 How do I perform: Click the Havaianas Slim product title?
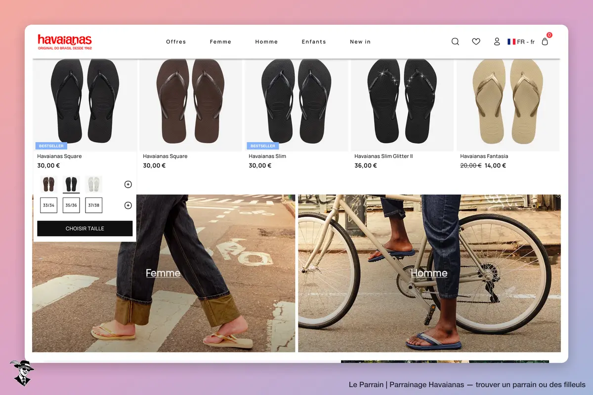(x=267, y=156)
